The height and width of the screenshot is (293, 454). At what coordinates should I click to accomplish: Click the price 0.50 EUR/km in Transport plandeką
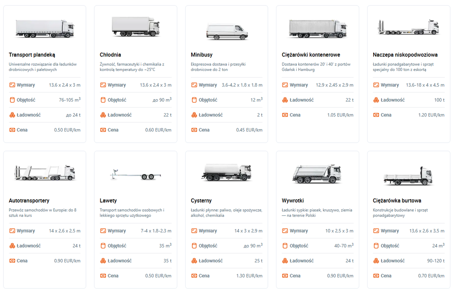tap(67, 130)
